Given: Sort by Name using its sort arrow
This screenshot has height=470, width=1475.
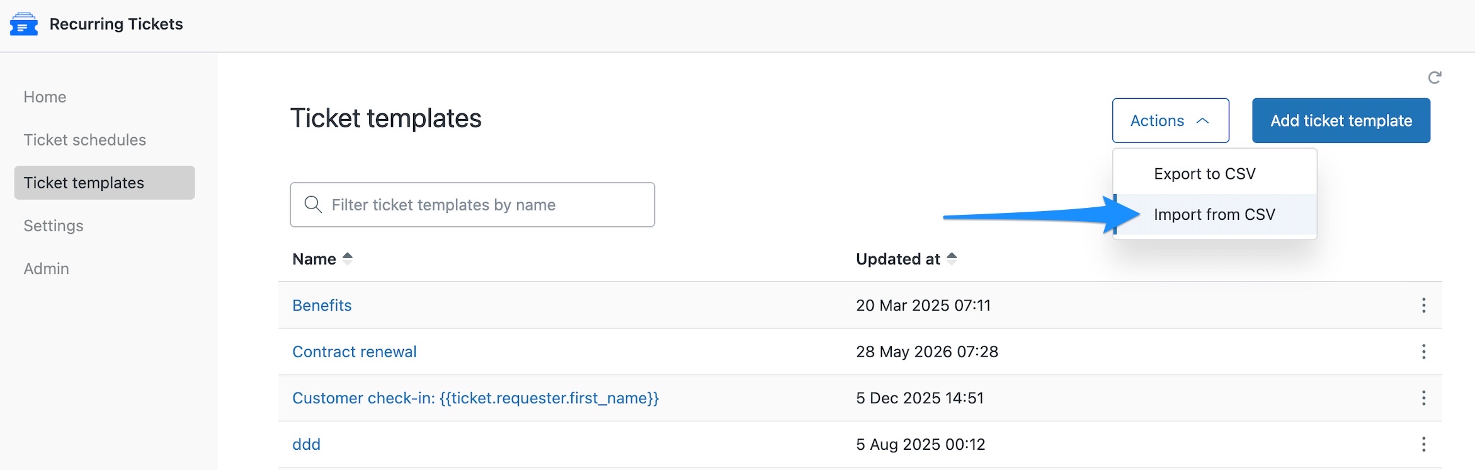Looking at the screenshot, I should tap(347, 258).
